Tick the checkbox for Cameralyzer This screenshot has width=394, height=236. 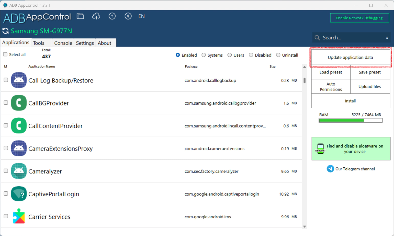(6, 171)
